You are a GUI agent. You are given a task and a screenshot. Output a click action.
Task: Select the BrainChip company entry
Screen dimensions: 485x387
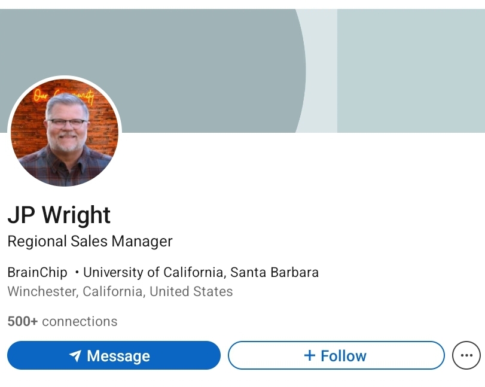click(36, 272)
